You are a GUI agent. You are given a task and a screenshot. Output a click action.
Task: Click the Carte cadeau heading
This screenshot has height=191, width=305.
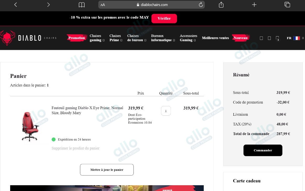point(247,181)
